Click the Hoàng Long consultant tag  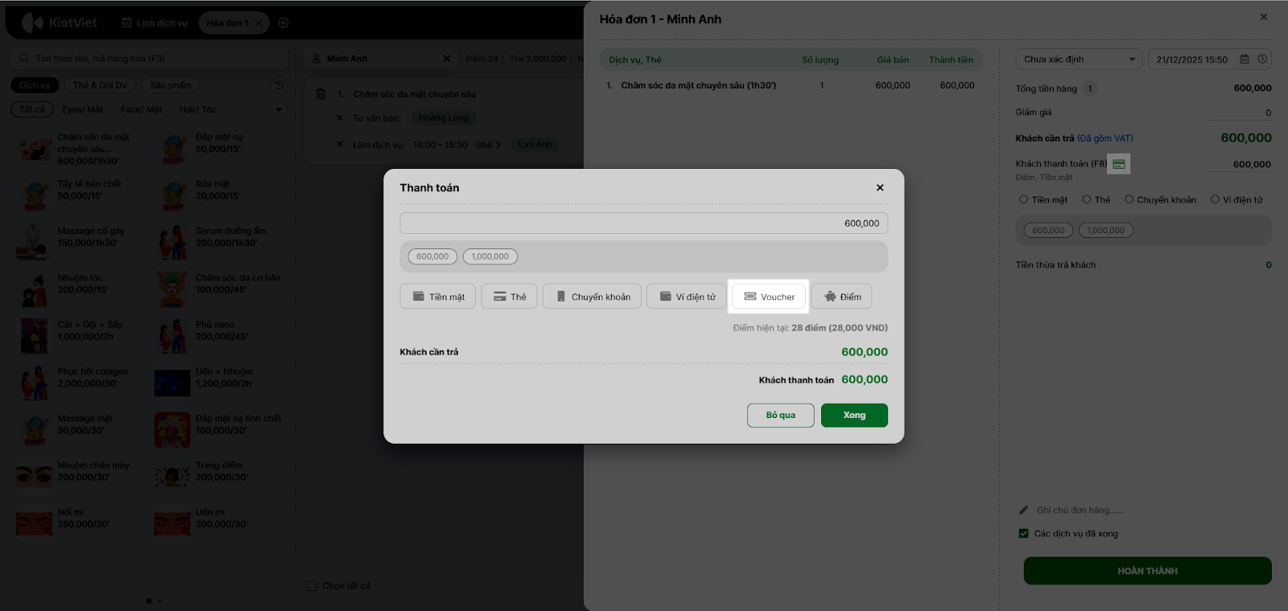tap(444, 117)
